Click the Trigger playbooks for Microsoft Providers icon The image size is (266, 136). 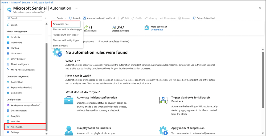(163, 100)
